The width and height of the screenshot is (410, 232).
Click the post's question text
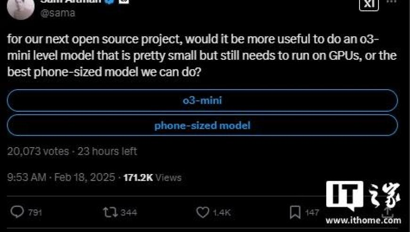tap(202, 56)
